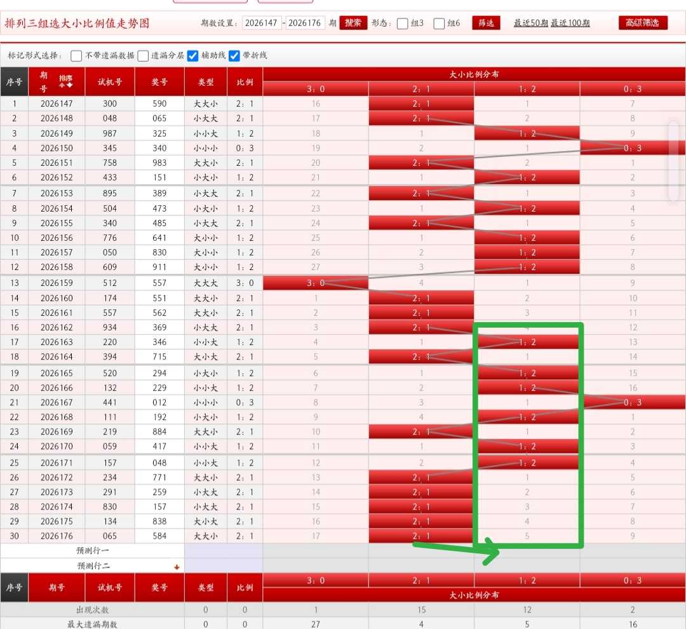Toggle the 遗漏分层 checkbox
The image size is (686, 629).
point(143,55)
